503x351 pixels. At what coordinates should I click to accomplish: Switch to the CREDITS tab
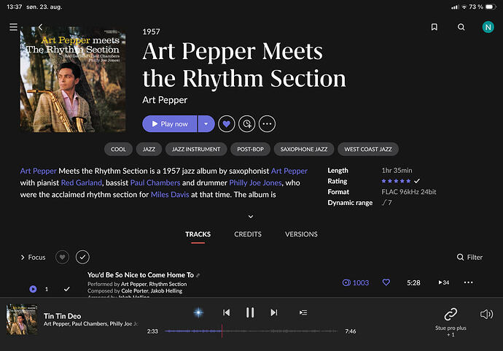pyautogui.click(x=248, y=234)
